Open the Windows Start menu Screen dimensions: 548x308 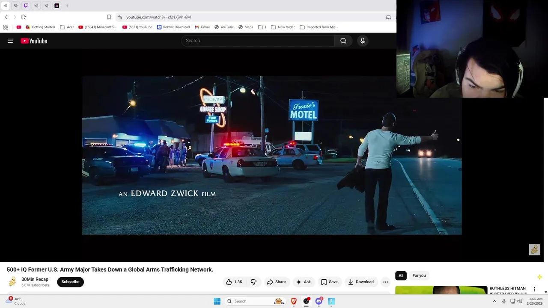(217, 301)
